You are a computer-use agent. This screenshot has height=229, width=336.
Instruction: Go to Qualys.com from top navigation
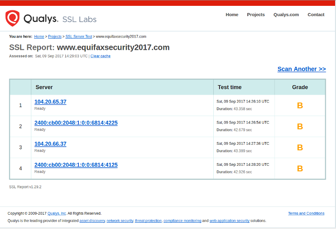286,15
